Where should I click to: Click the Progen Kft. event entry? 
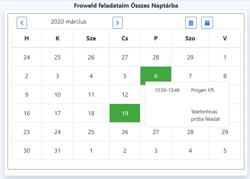pos(203,90)
